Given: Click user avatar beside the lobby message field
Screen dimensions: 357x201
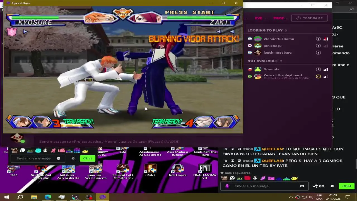Looking at the screenshot, I should 17,138.
